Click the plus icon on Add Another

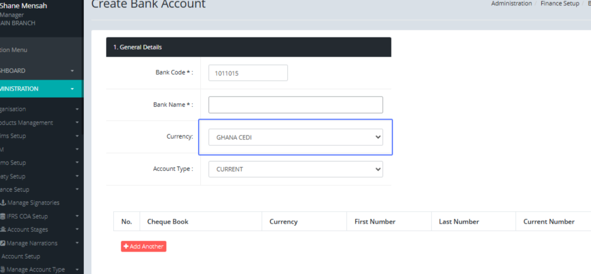point(127,246)
